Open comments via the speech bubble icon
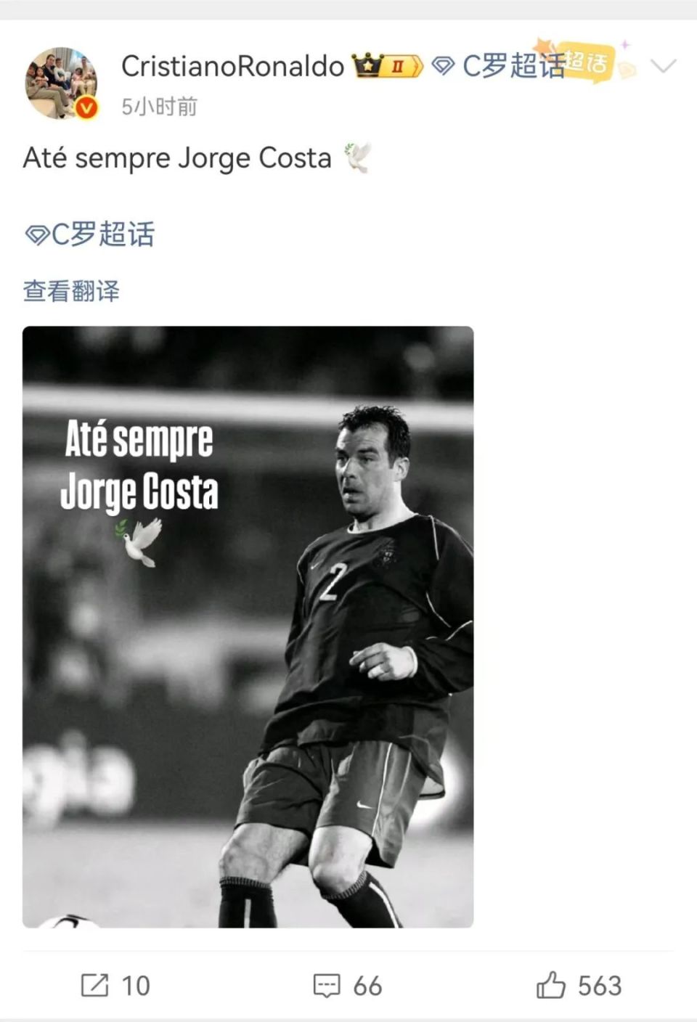 coord(327,986)
